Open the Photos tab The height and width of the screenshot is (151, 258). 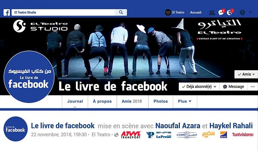click(x=160, y=102)
